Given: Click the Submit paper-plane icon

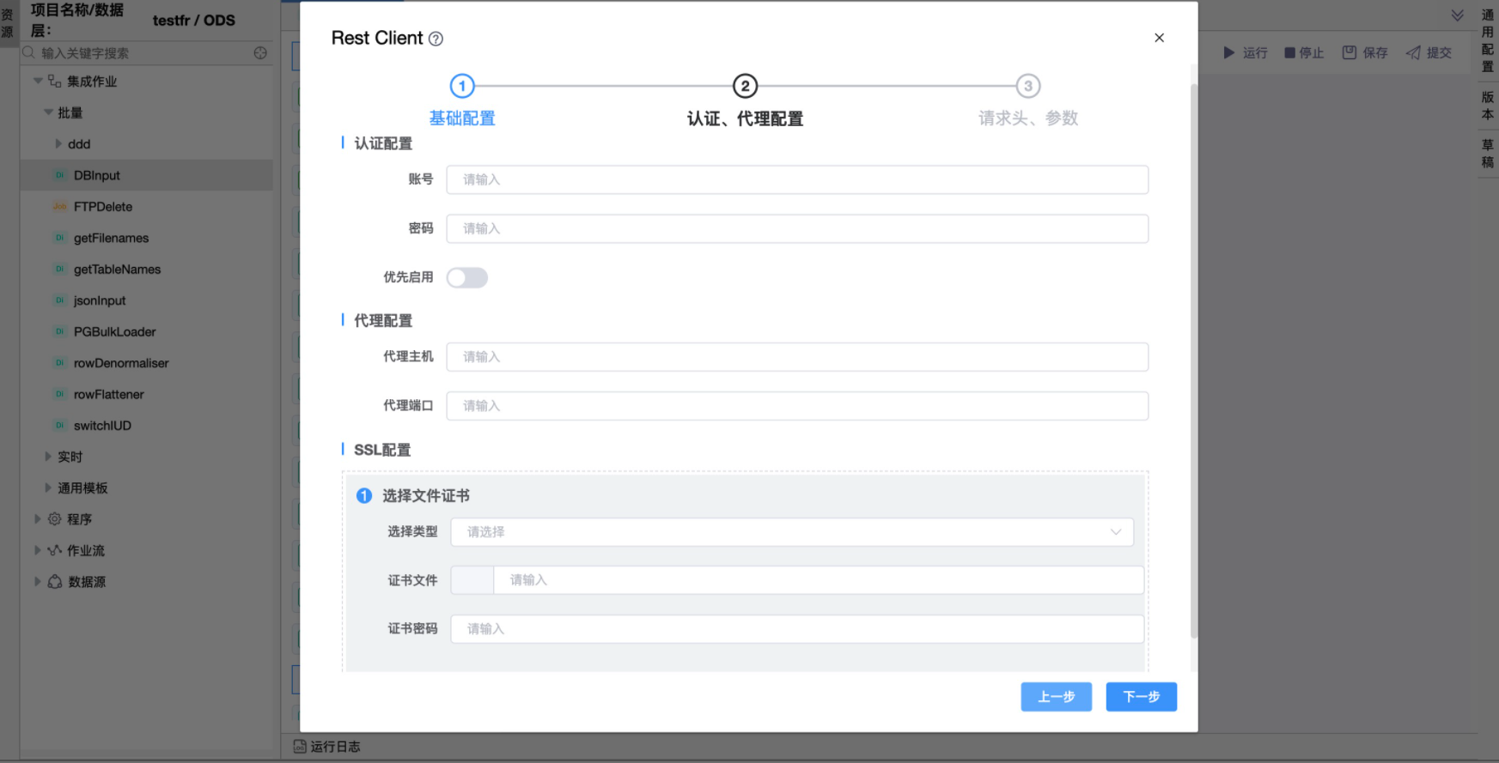Looking at the screenshot, I should (x=1413, y=53).
